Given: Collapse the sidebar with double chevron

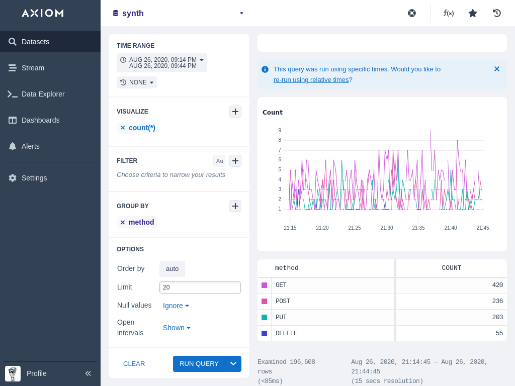Looking at the screenshot, I should point(88,373).
